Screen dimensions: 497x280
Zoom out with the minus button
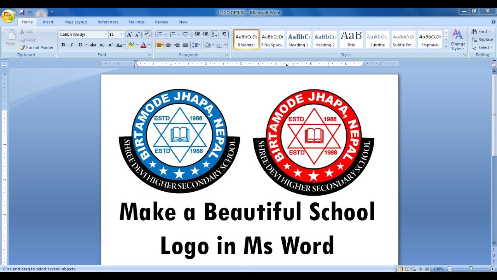click(450, 269)
